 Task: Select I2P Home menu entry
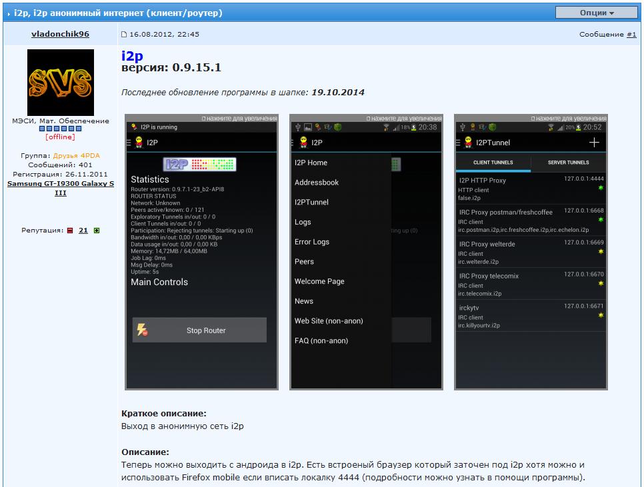(x=311, y=163)
